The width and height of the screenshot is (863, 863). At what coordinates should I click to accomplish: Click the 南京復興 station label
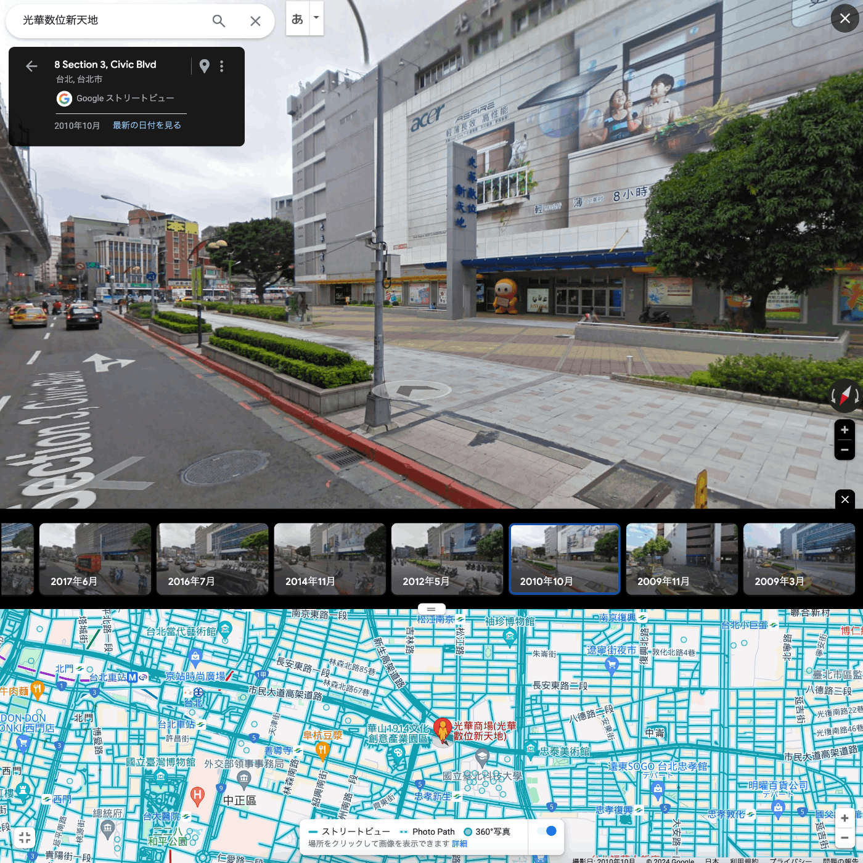(x=618, y=618)
